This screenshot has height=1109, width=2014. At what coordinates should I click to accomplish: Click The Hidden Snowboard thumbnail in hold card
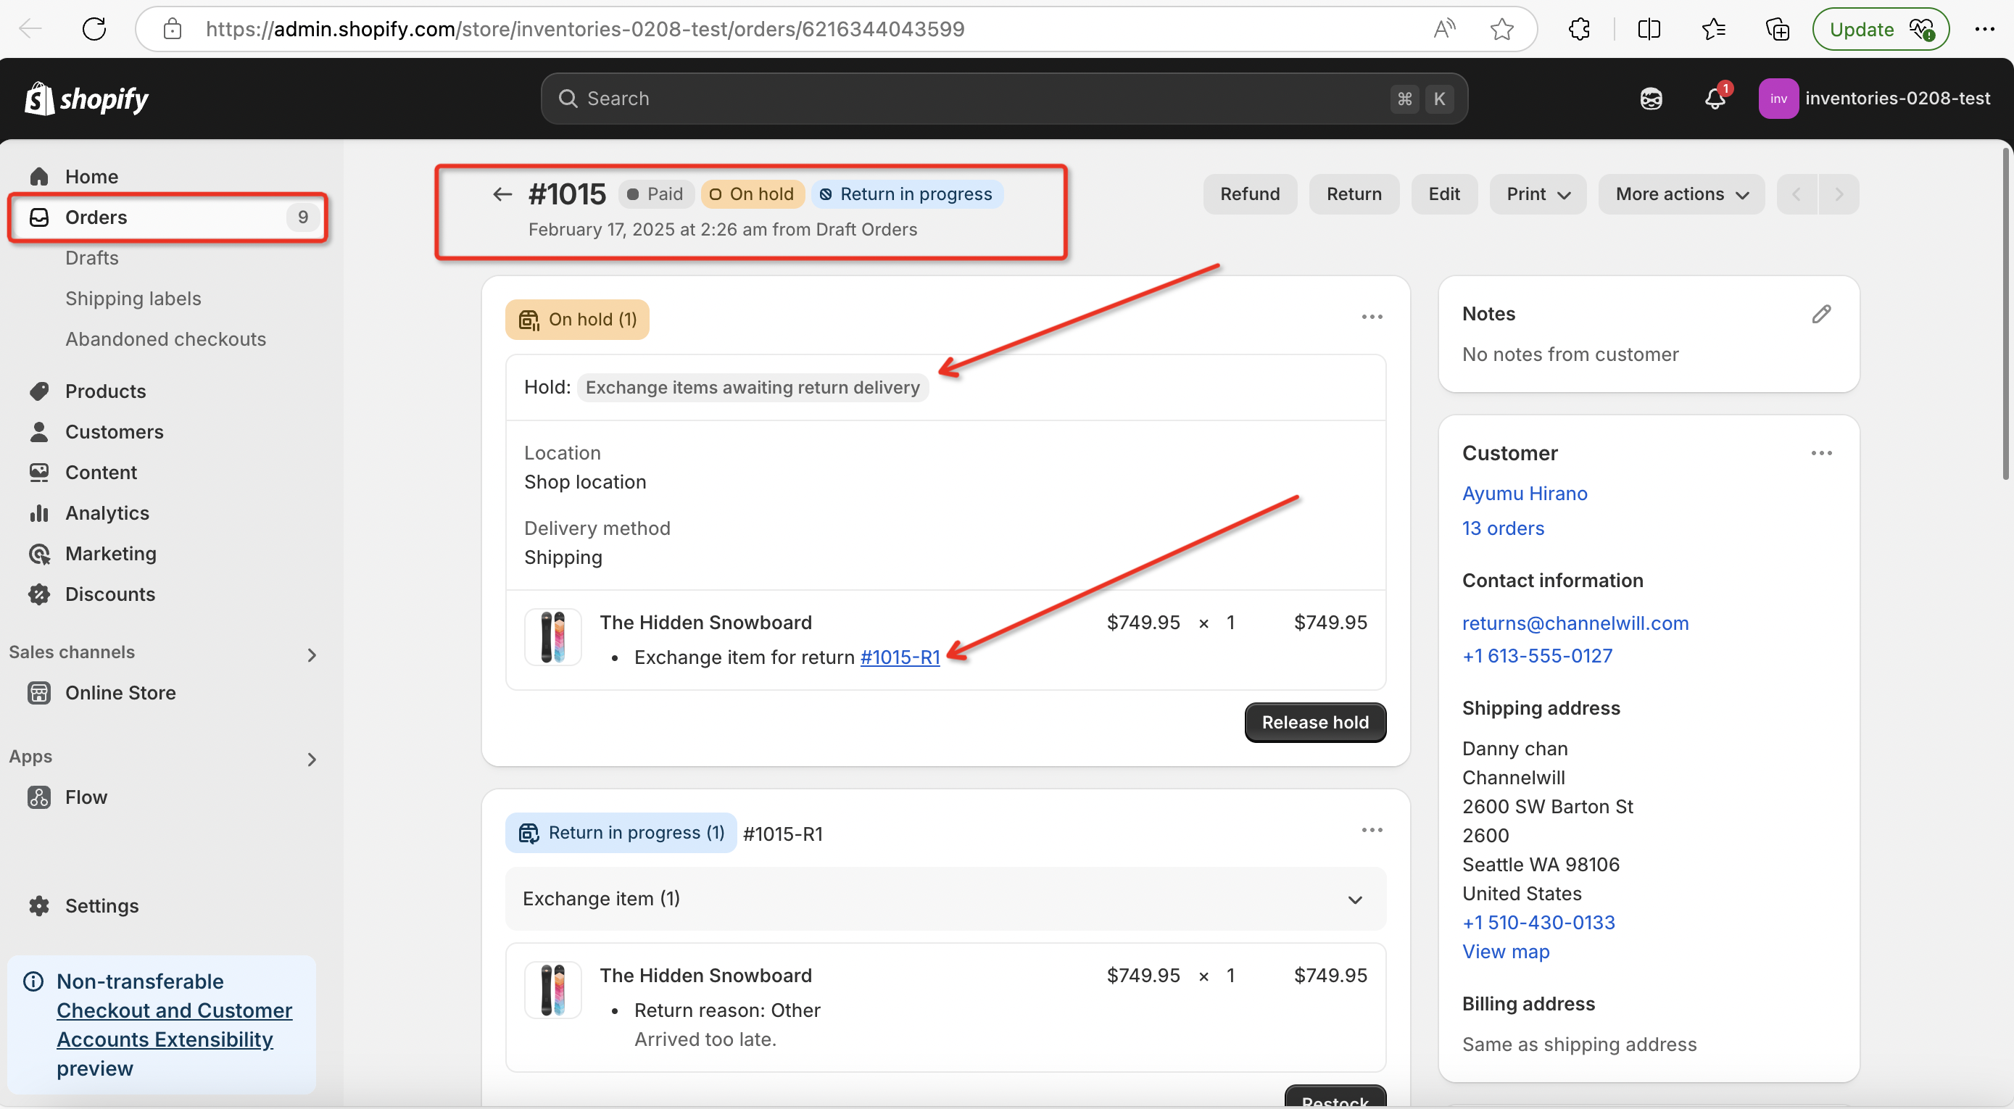click(552, 637)
